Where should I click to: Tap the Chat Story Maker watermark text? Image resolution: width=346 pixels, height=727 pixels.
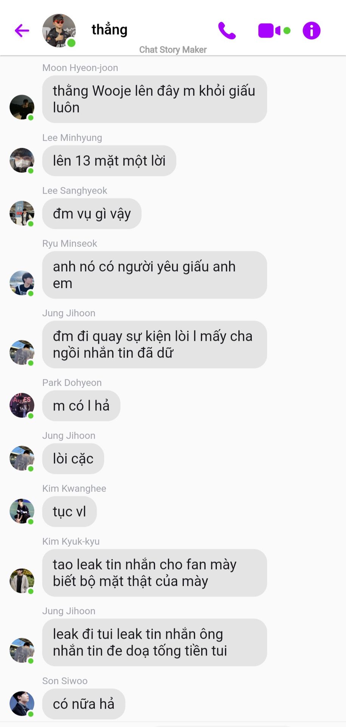pos(173,50)
